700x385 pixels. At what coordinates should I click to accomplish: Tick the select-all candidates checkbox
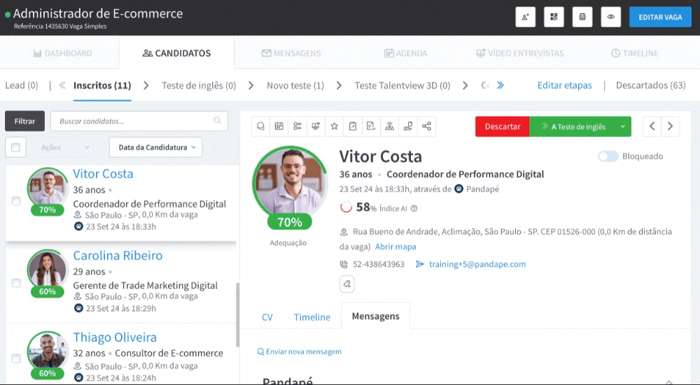pos(15,147)
